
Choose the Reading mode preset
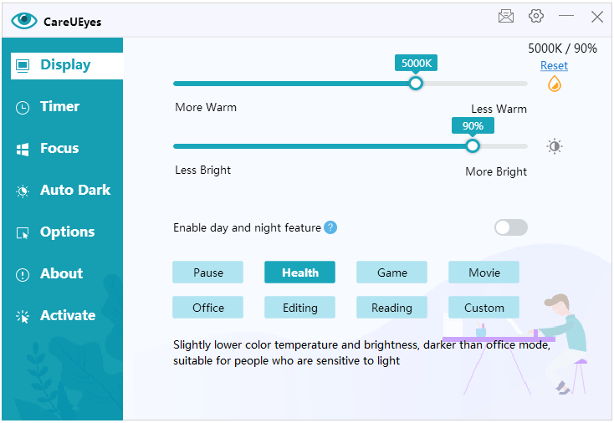point(391,308)
